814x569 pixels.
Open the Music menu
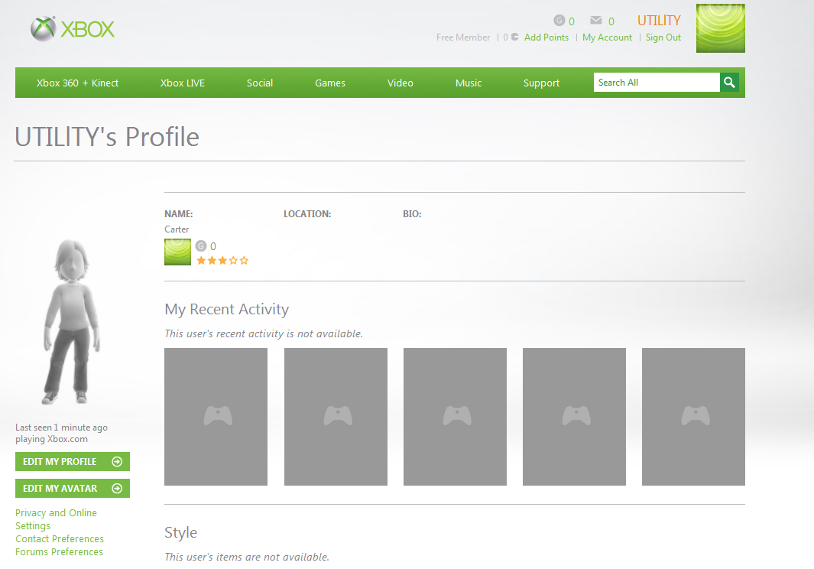click(x=469, y=83)
